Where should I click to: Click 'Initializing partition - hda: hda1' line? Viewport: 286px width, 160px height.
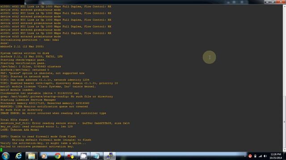pos(29,40)
